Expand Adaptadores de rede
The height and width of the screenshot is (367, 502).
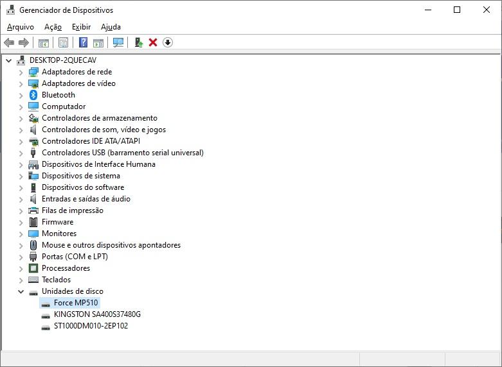point(21,73)
